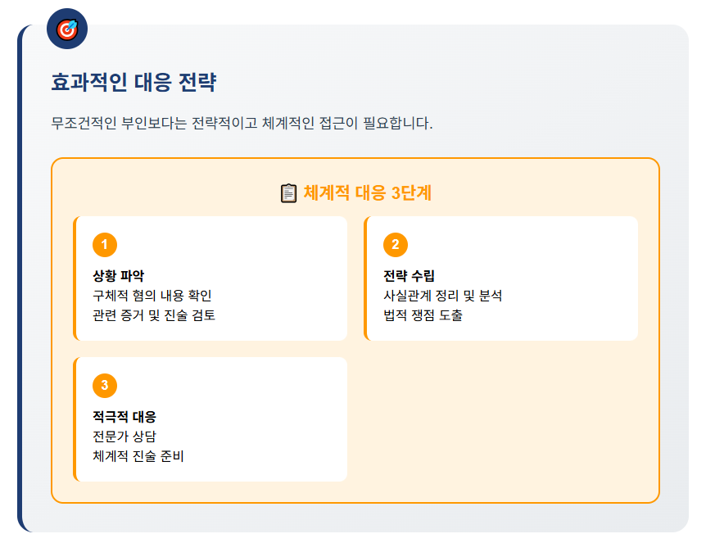Click the 사실관계 정리 및 분석 line
This screenshot has height=543, width=715.
click(442, 295)
